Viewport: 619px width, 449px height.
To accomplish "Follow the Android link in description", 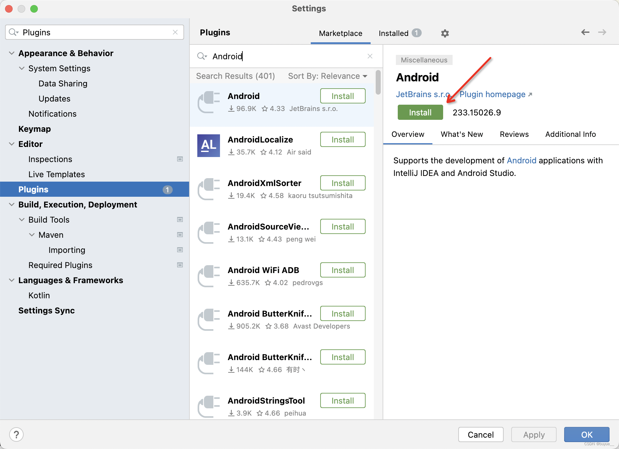I will click(x=521, y=160).
